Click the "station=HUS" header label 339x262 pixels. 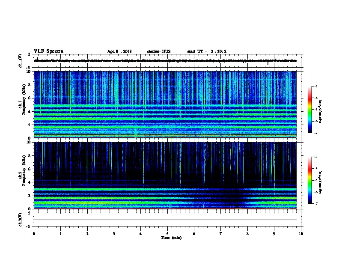pos(159,51)
